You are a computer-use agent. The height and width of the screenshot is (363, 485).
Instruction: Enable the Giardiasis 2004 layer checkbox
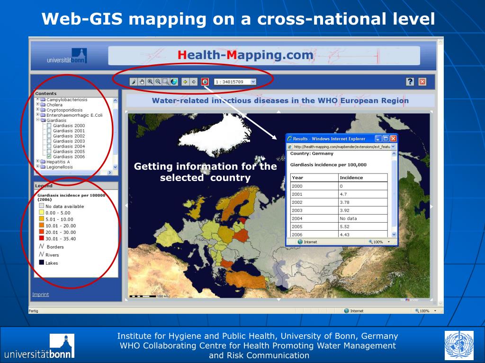tap(49, 147)
